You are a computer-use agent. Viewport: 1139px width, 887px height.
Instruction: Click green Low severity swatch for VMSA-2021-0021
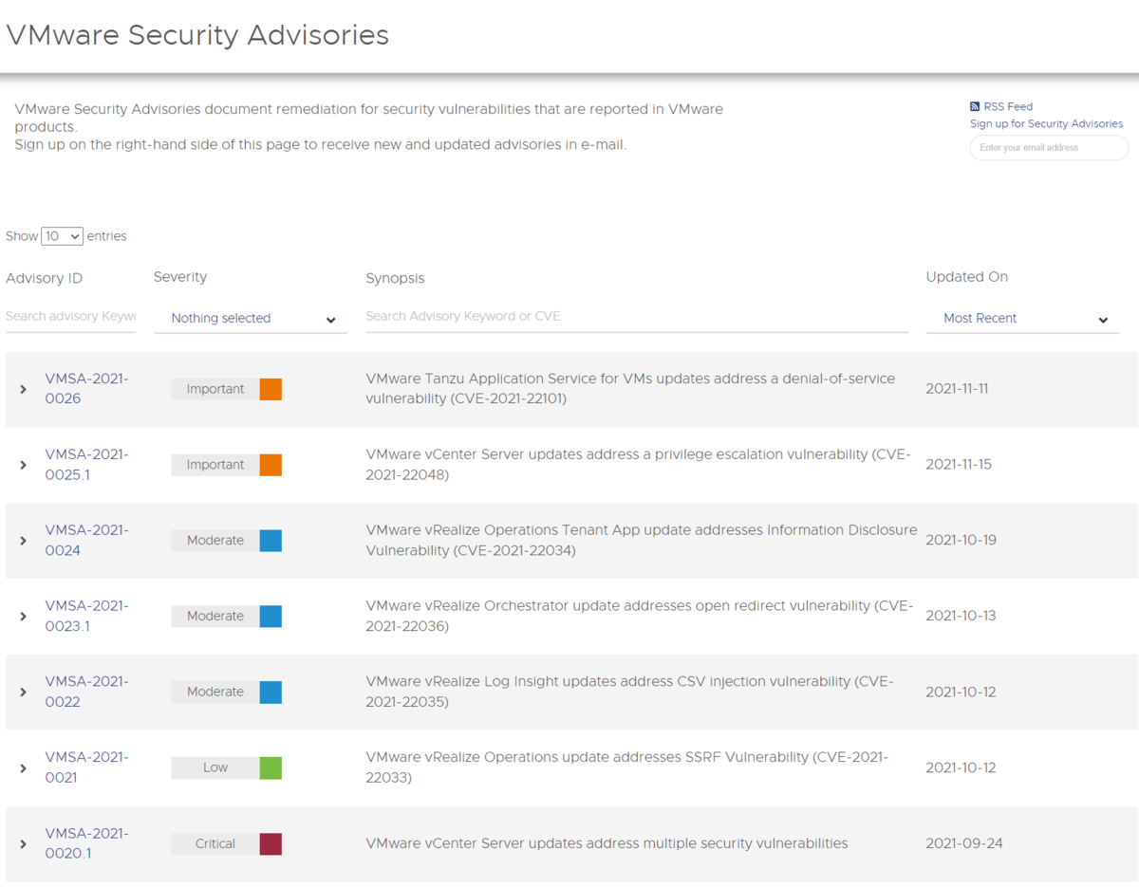271,768
